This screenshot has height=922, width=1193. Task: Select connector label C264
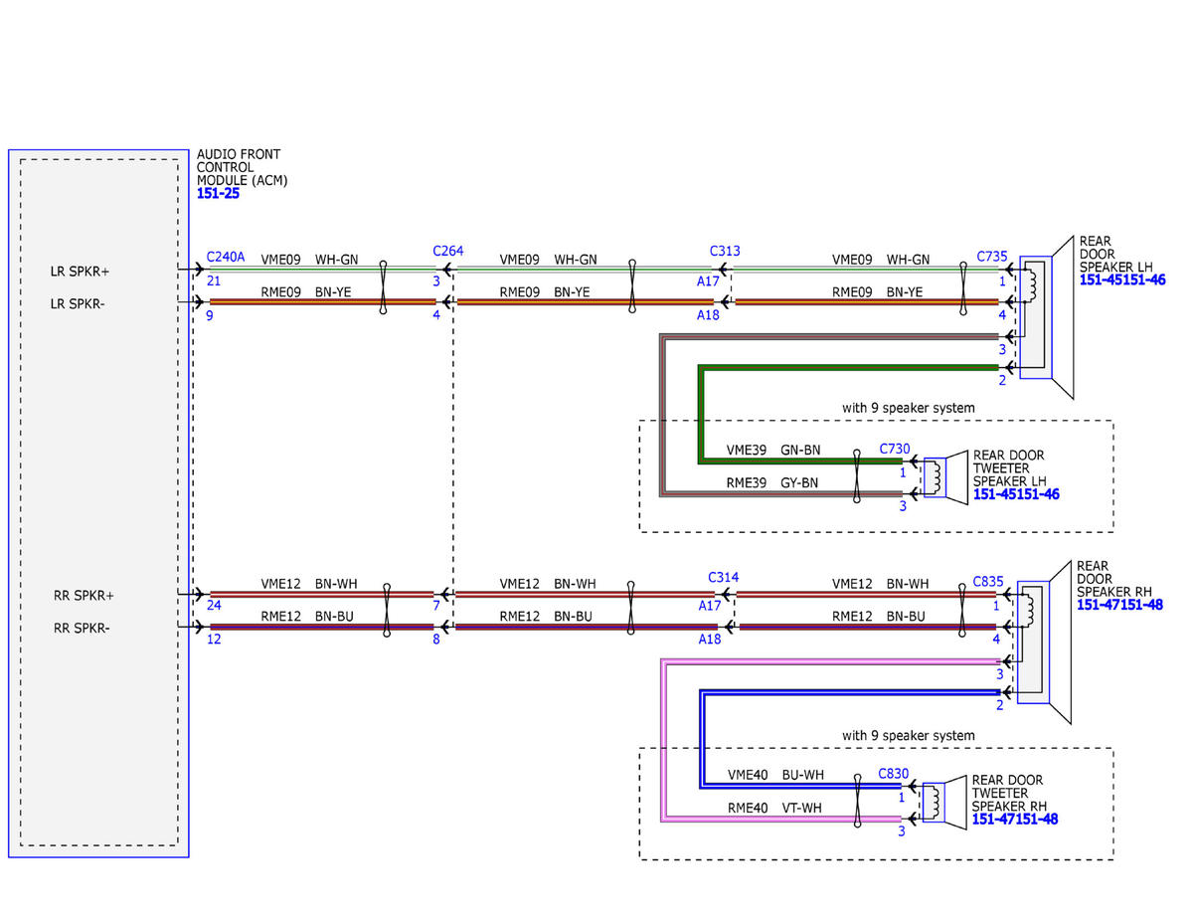(x=448, y=252)
